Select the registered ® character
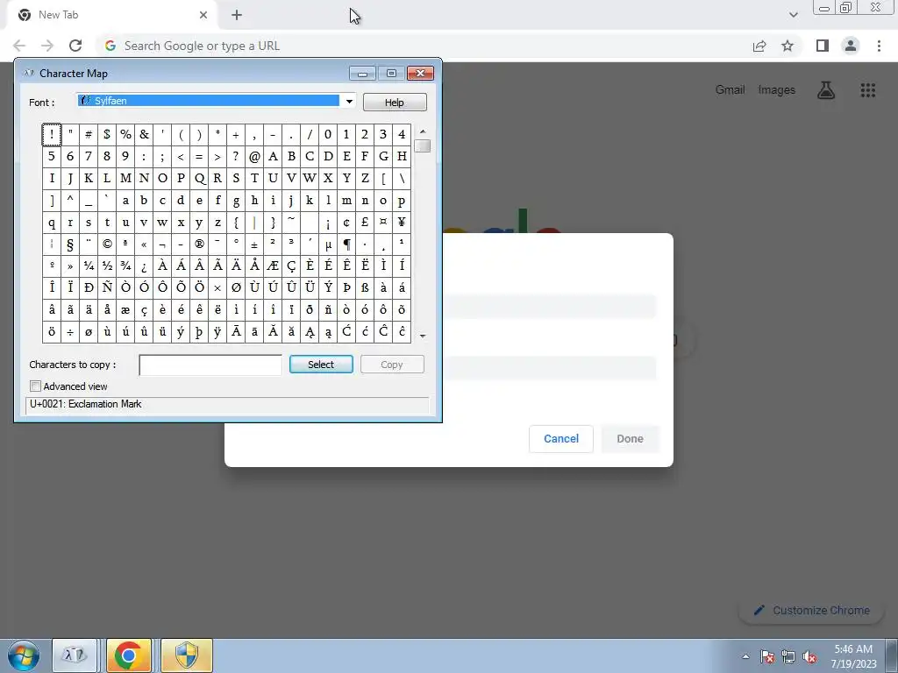 [x=199, y=244]
